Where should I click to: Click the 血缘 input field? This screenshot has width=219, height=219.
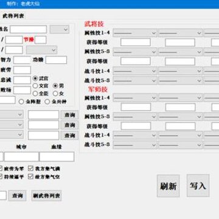(57, 157)
